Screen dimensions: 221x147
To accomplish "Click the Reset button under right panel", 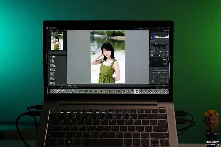I will click(x=164, y=85).
